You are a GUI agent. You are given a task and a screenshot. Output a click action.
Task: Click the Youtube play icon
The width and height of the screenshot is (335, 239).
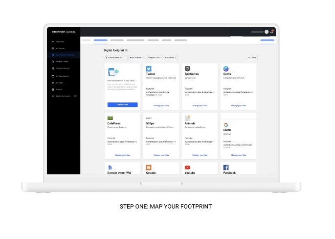(187, 167)
